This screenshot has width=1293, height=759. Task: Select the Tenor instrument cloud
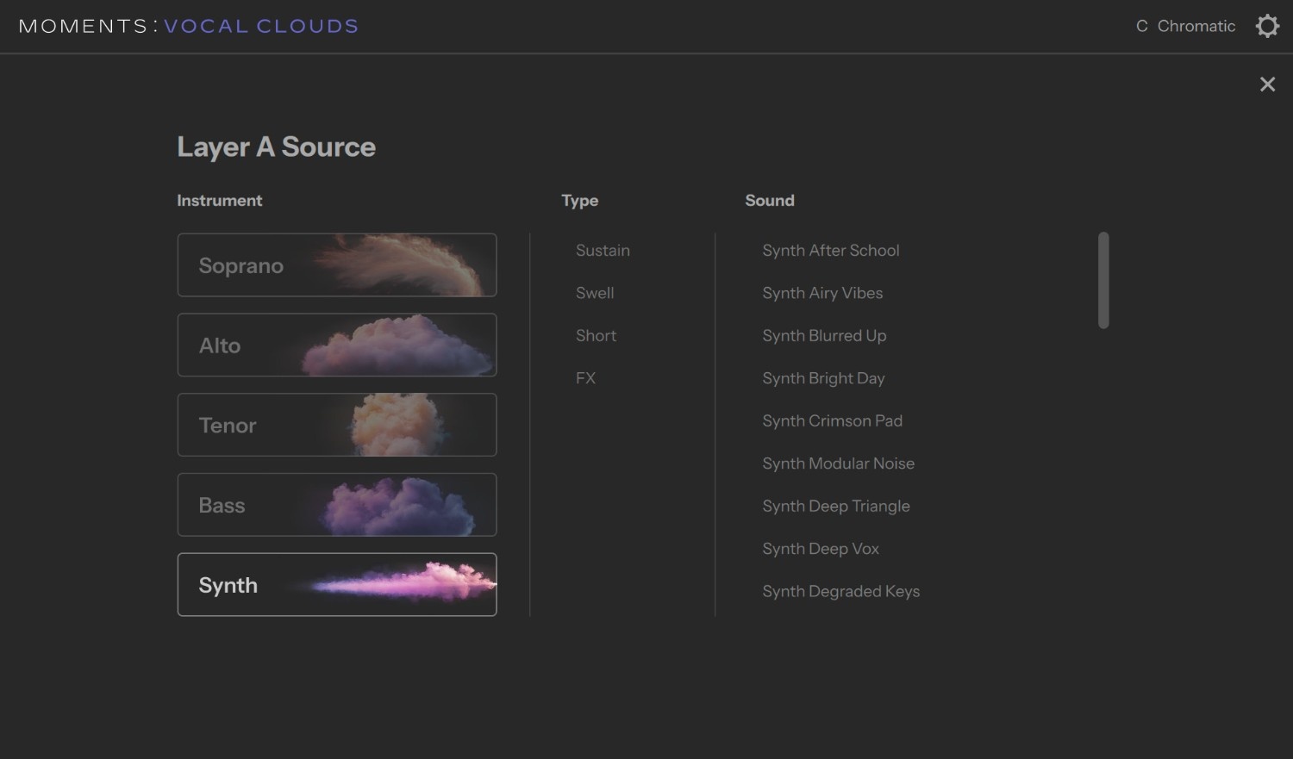336,424
